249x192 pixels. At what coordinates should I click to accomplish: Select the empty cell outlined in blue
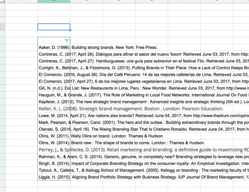click(54, 27)
